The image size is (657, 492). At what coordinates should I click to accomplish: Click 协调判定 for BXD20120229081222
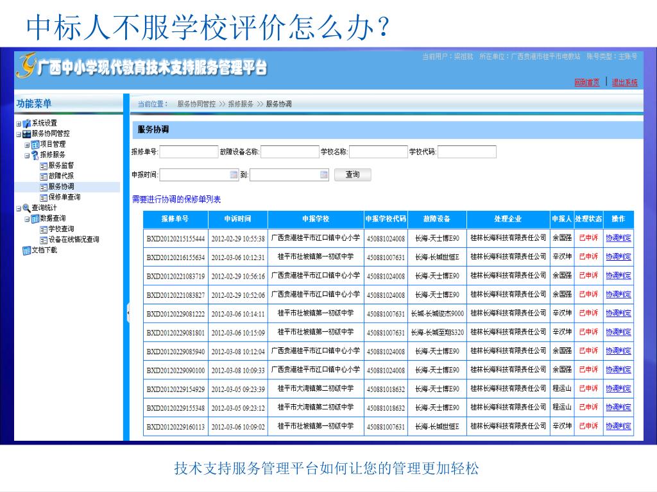pyautogui.click(x=619, y=313)
